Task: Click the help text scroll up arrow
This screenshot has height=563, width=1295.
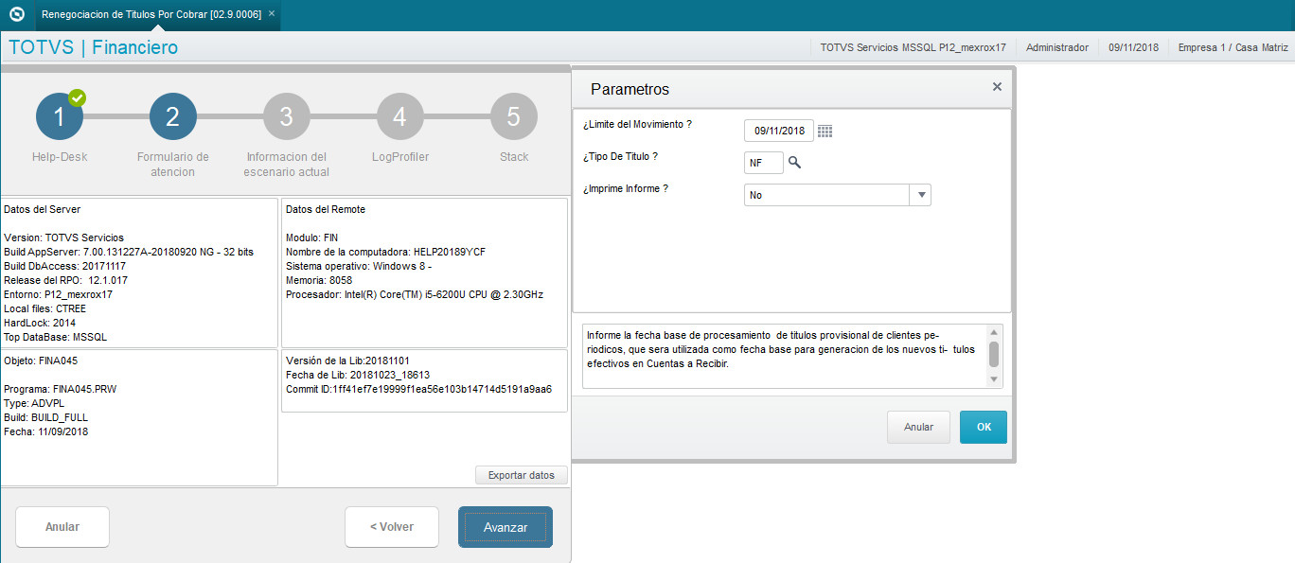Action: click(994, 332)
